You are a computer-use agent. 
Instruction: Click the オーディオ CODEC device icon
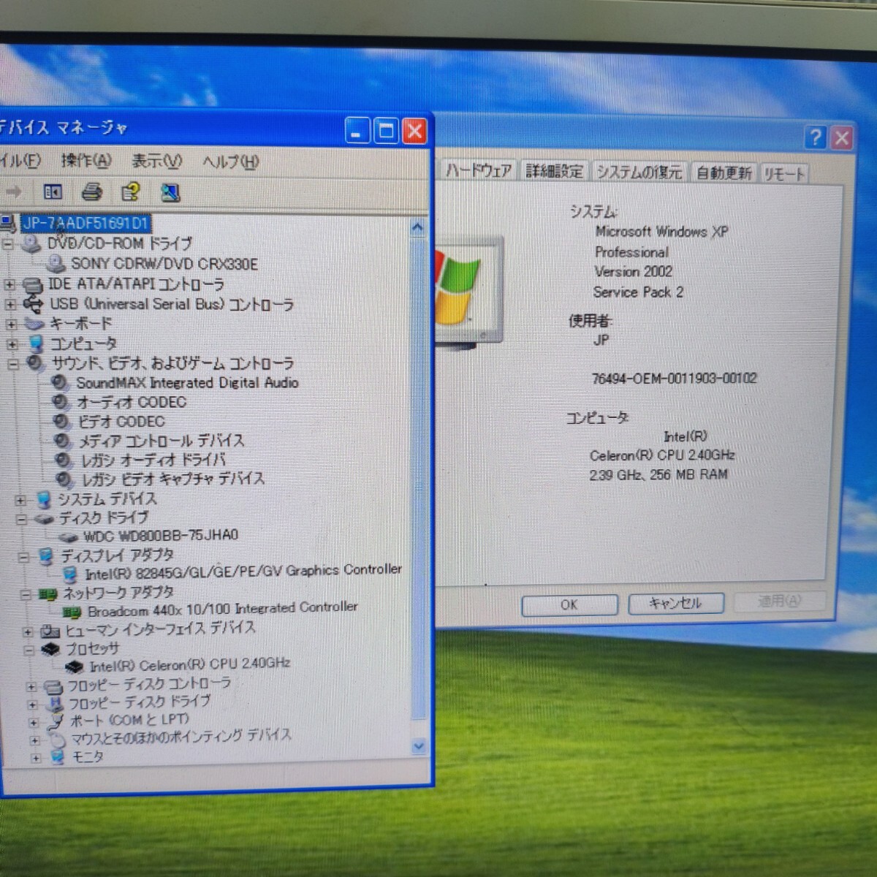61,402
